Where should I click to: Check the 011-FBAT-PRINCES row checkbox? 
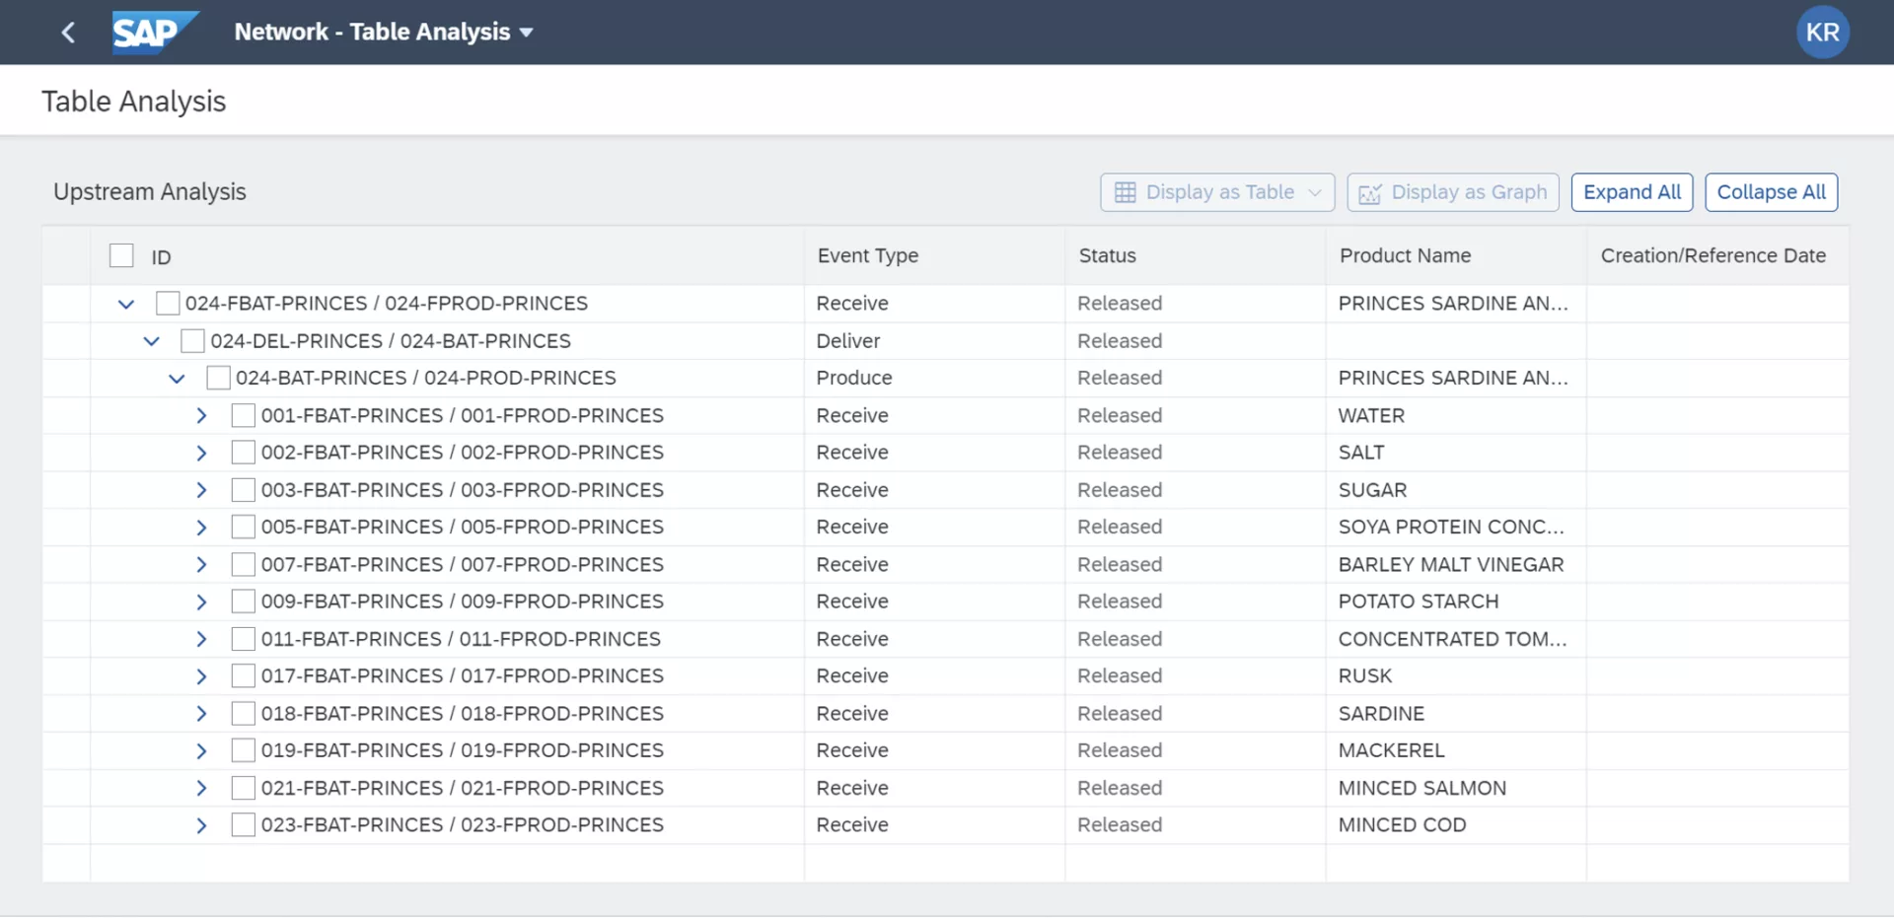click(x=243, y=639)
